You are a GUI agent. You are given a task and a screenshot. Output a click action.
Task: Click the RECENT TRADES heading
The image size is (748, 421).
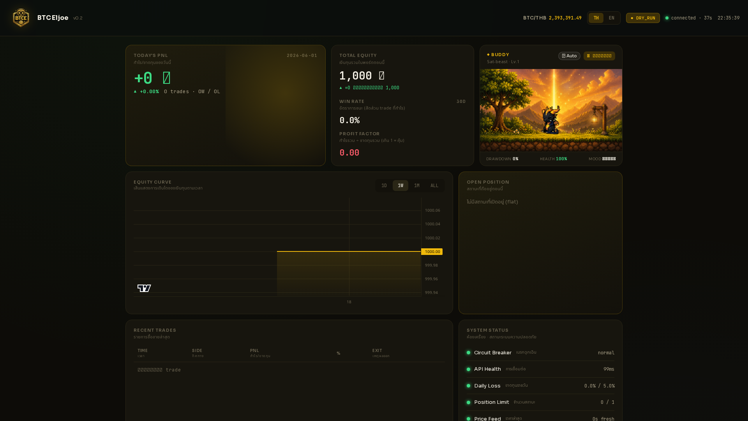coord(155,330)
